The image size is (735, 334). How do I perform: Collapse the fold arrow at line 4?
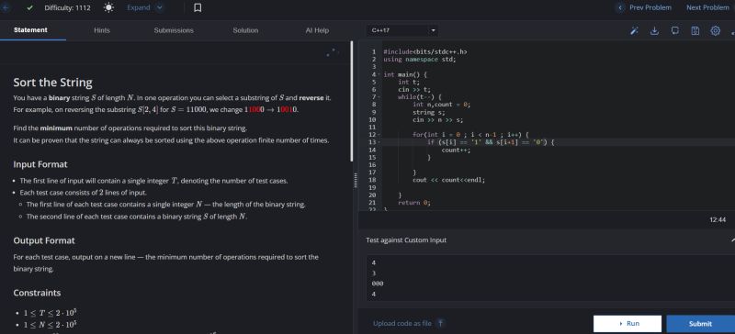click(379, 74)
